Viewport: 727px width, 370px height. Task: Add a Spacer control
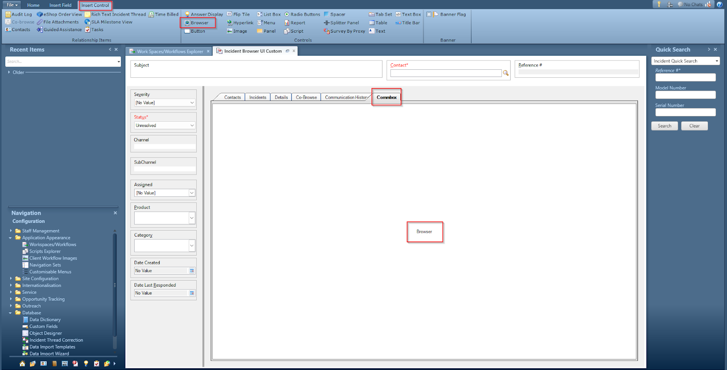[x=334, y=14]
